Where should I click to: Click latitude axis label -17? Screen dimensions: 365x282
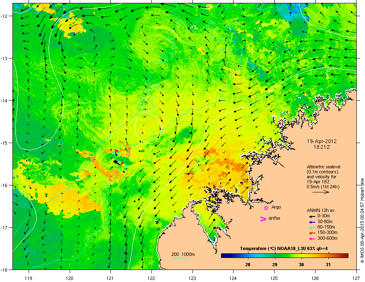(x=5, y=227)
